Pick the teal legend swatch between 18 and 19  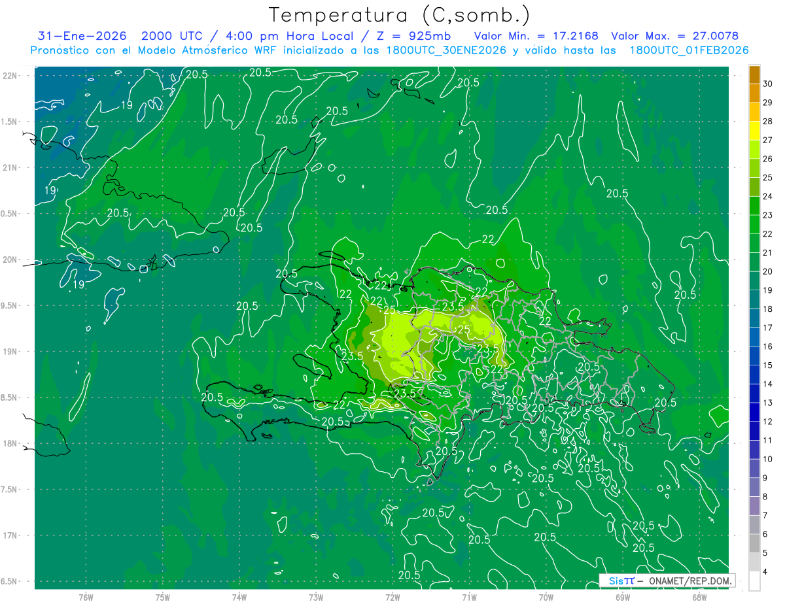[754, 300]
